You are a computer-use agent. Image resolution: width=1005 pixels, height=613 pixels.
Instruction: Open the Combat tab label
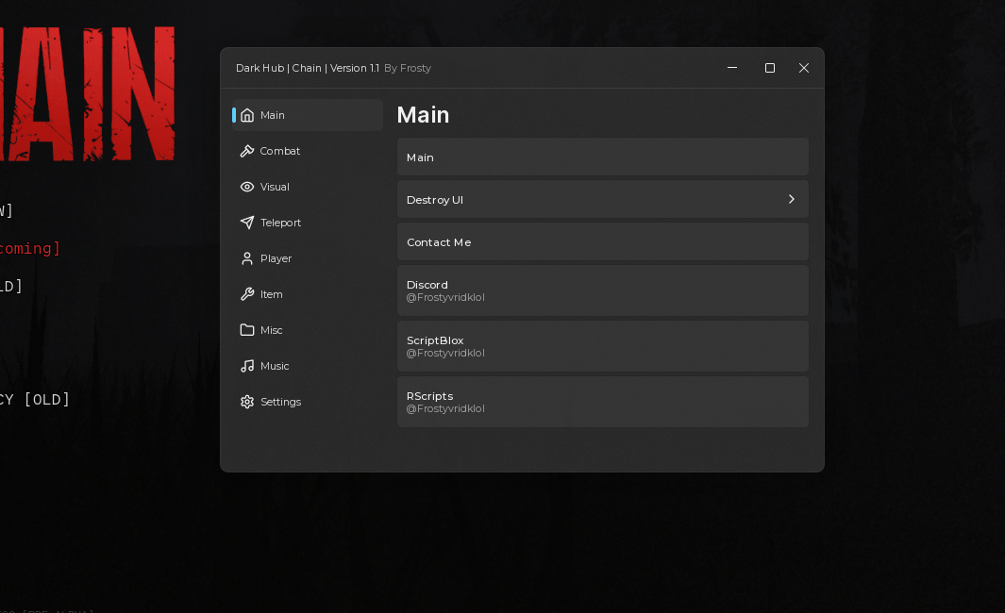pyautogui.click(x=280, y=151)
